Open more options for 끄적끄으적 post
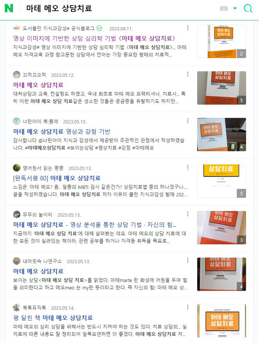Image resolution: width=259 pixels, height=343 pixels. 188,74
